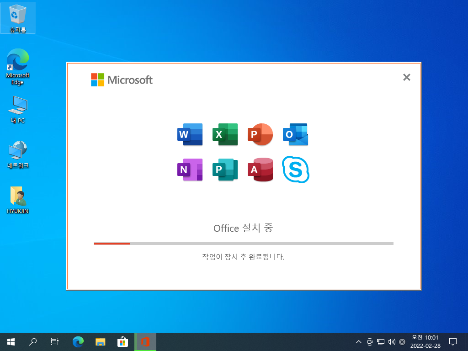Click the '작업이 잠시 후 완료됩니다.' message
Viewport: 468px width, 351px height.
(243, 257)
